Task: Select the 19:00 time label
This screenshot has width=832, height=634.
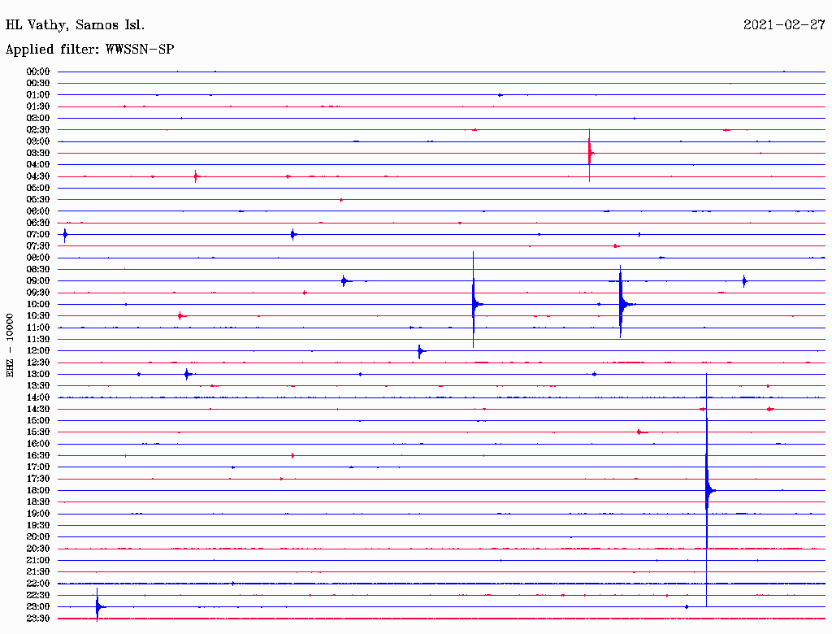Action: click(37, 514)
